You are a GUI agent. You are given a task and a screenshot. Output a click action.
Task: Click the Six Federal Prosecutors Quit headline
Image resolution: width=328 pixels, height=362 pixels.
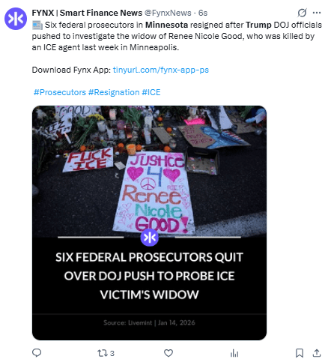pyautogui.click(x=149, y=276)
